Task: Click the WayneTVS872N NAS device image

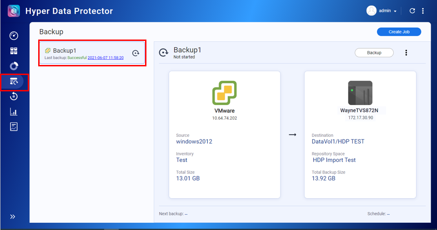Action: (x=360, y=93)
